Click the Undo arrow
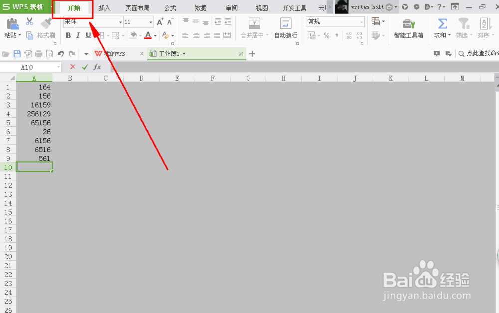499x313 pixels. point(61,54)
